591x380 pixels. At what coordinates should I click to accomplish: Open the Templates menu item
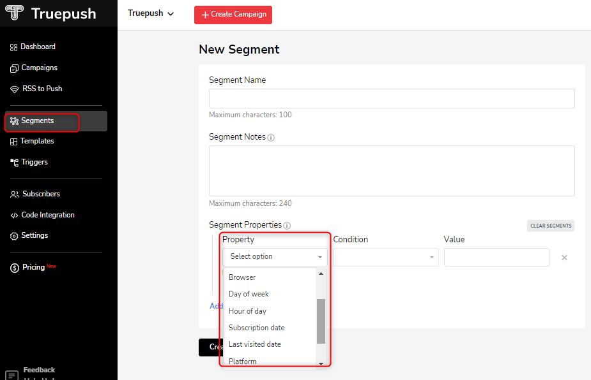37,141
